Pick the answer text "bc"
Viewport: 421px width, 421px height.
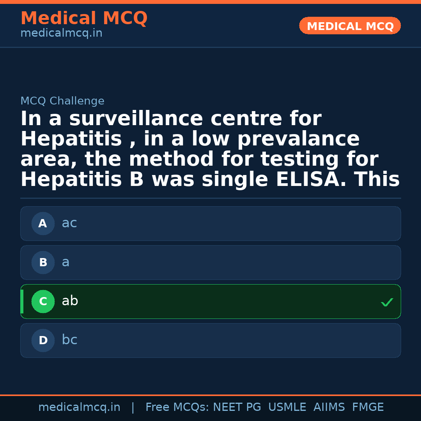69,340
